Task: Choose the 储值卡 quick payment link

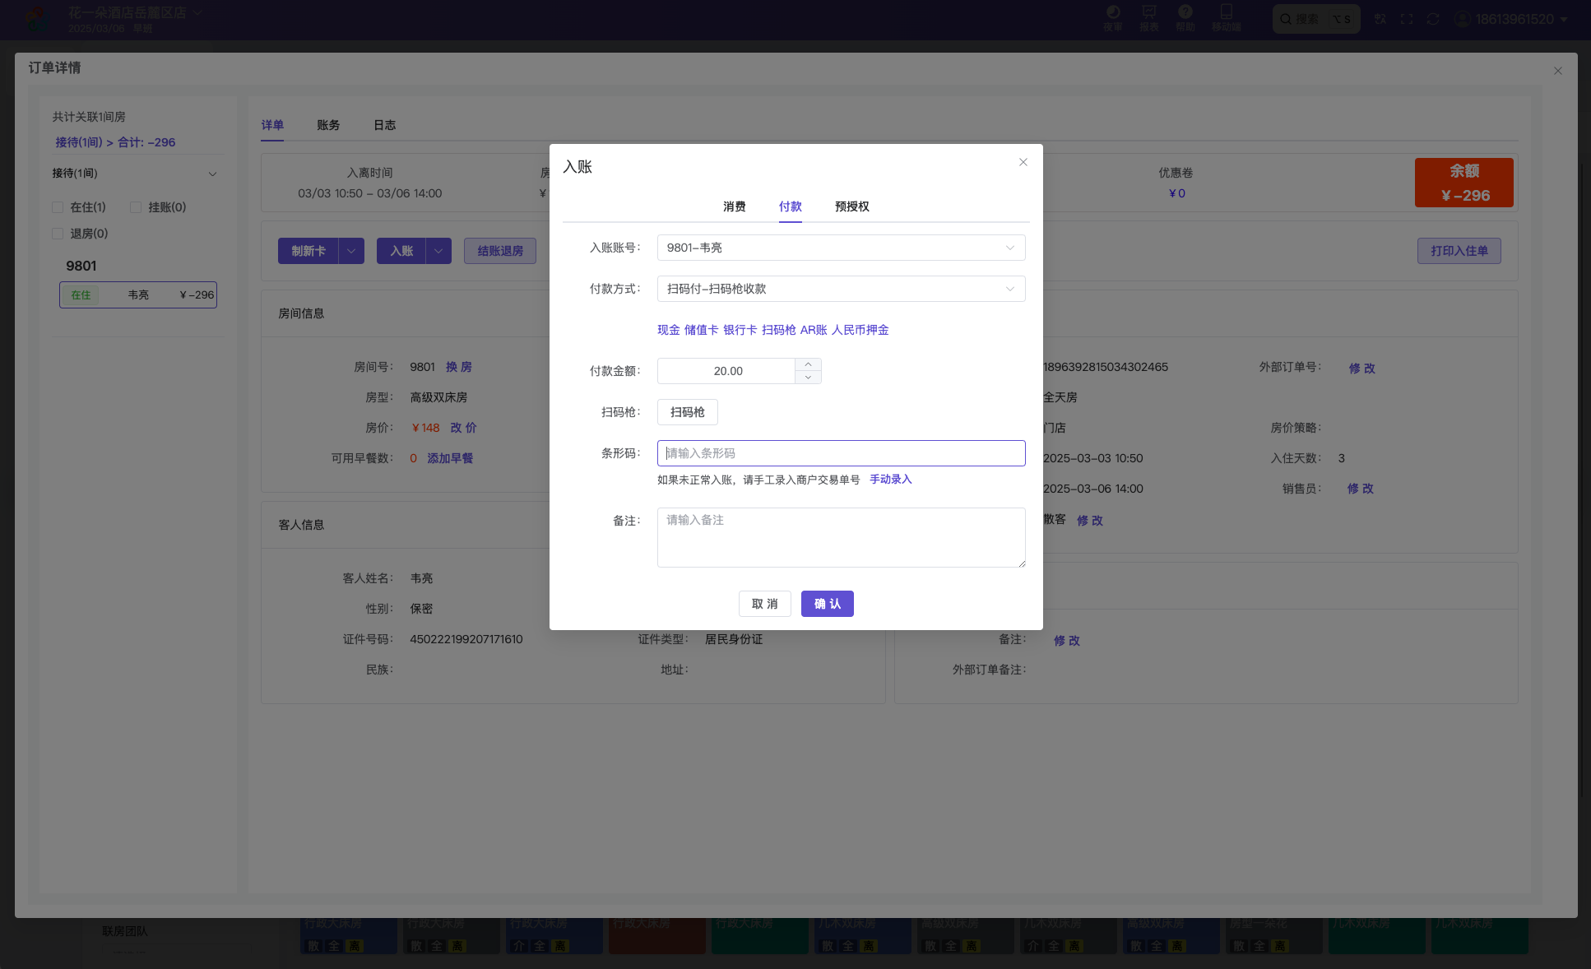Action: pos(702,330)
